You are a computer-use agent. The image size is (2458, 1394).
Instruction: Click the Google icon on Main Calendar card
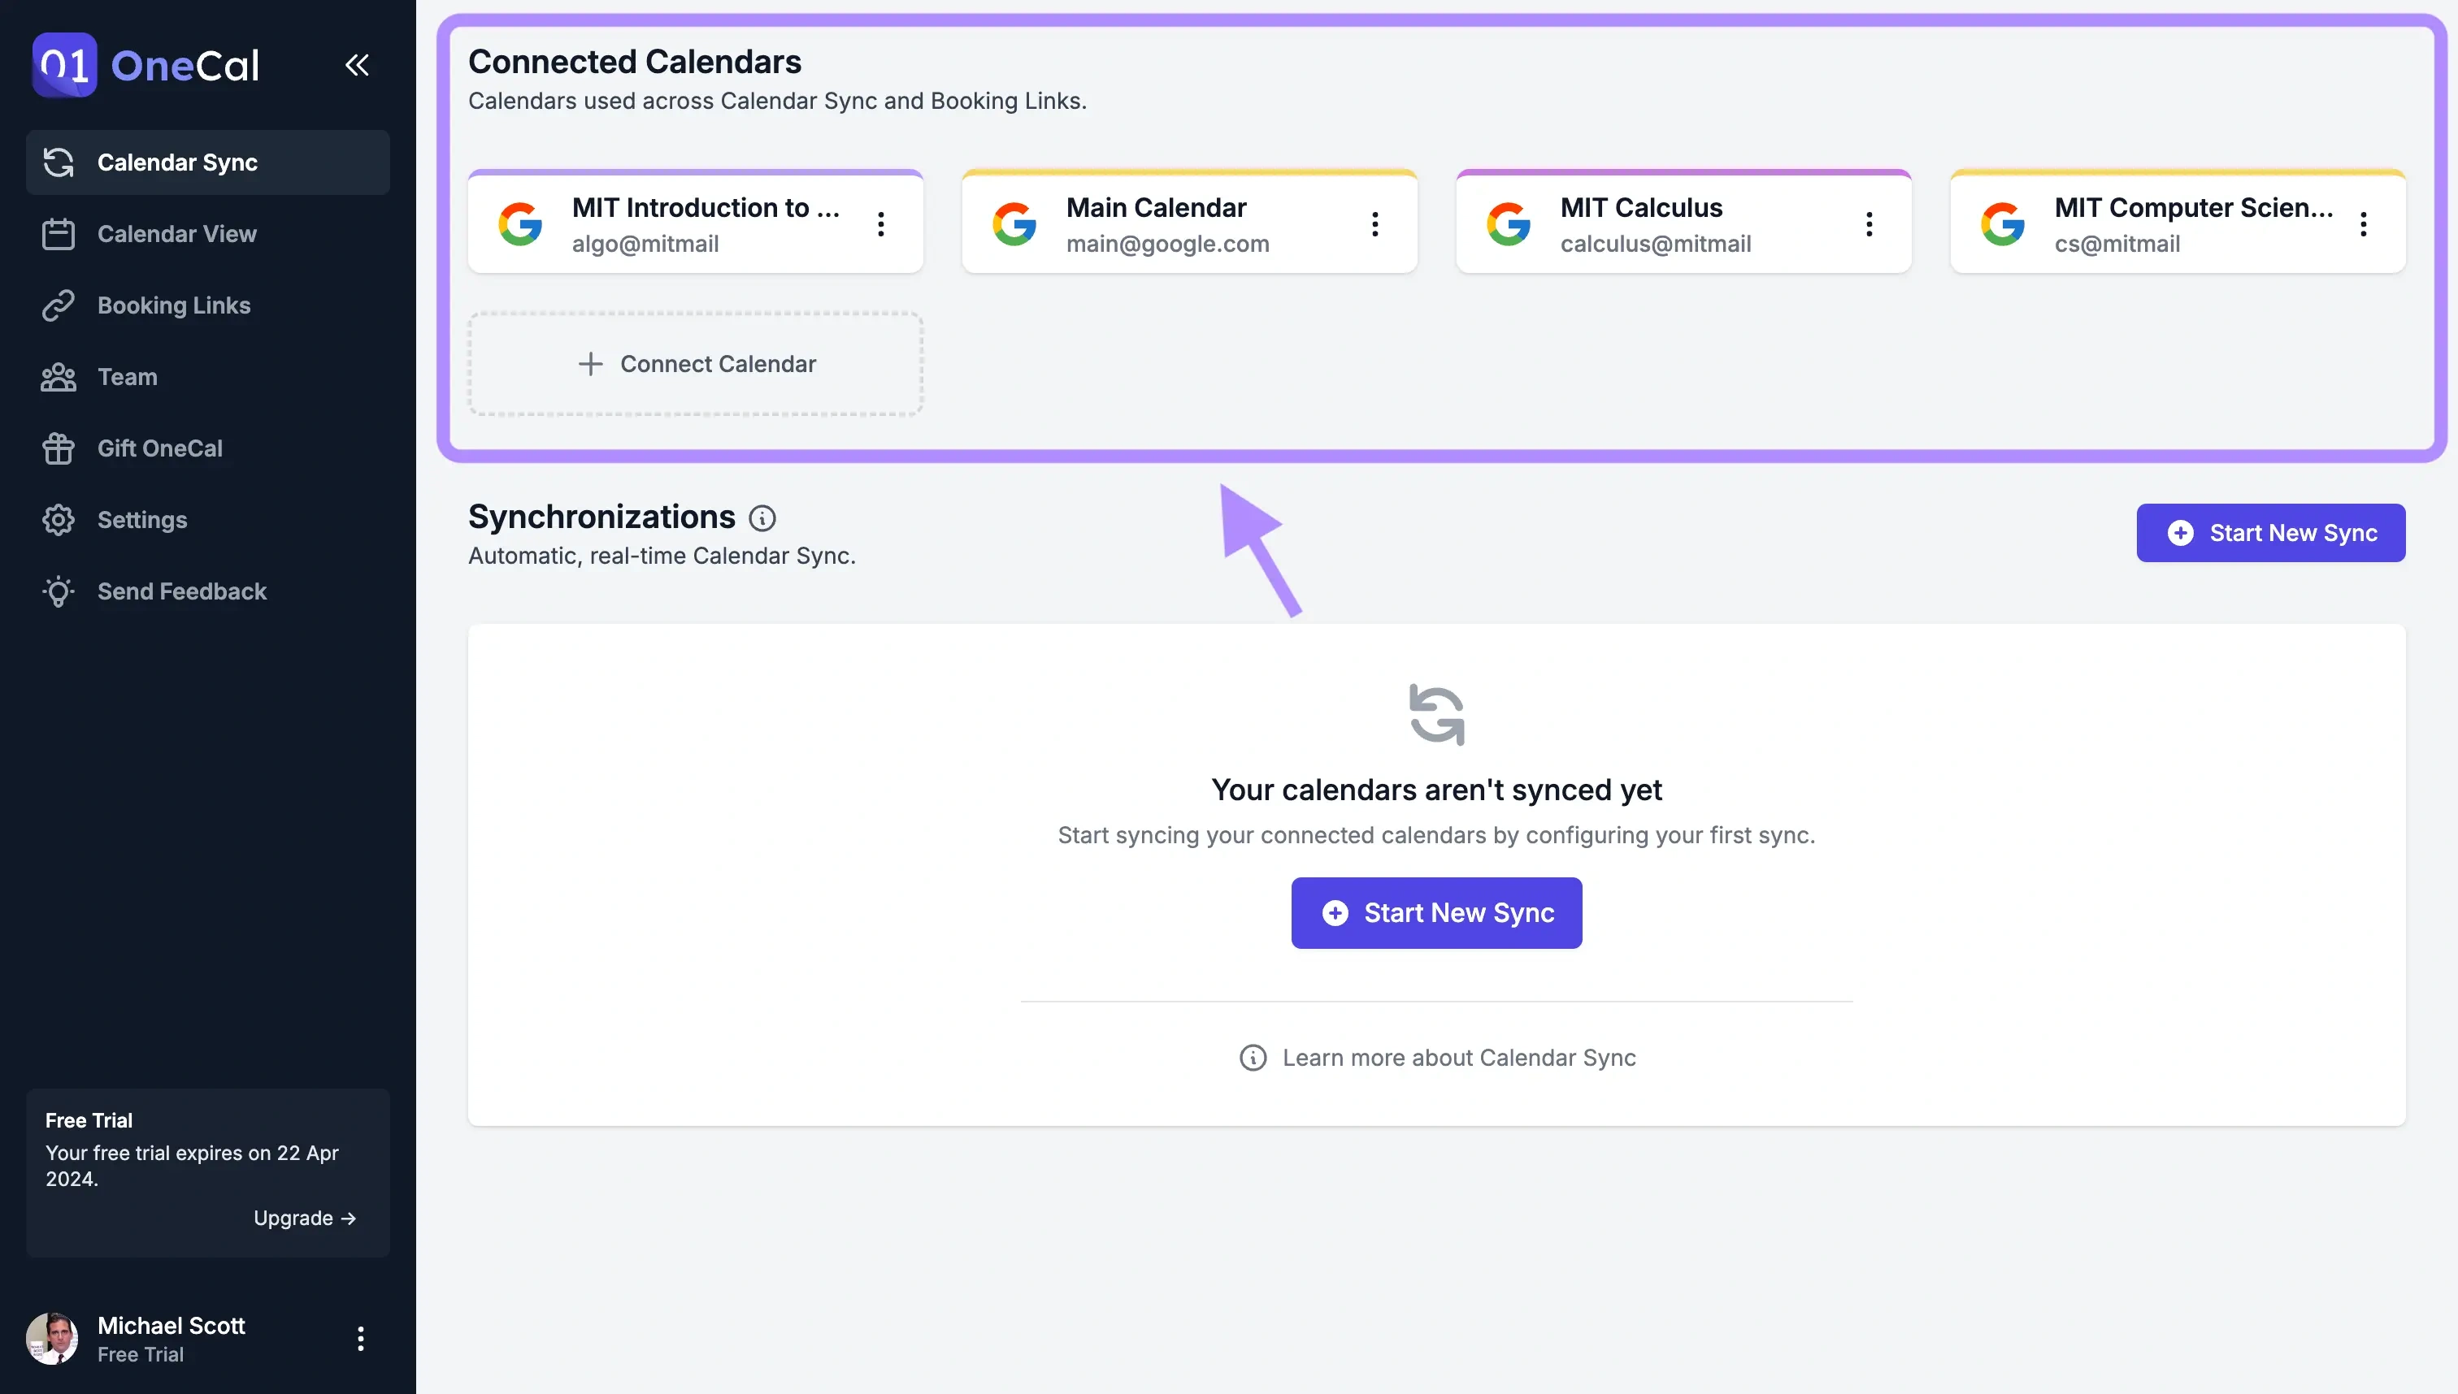pos(1014,224)
